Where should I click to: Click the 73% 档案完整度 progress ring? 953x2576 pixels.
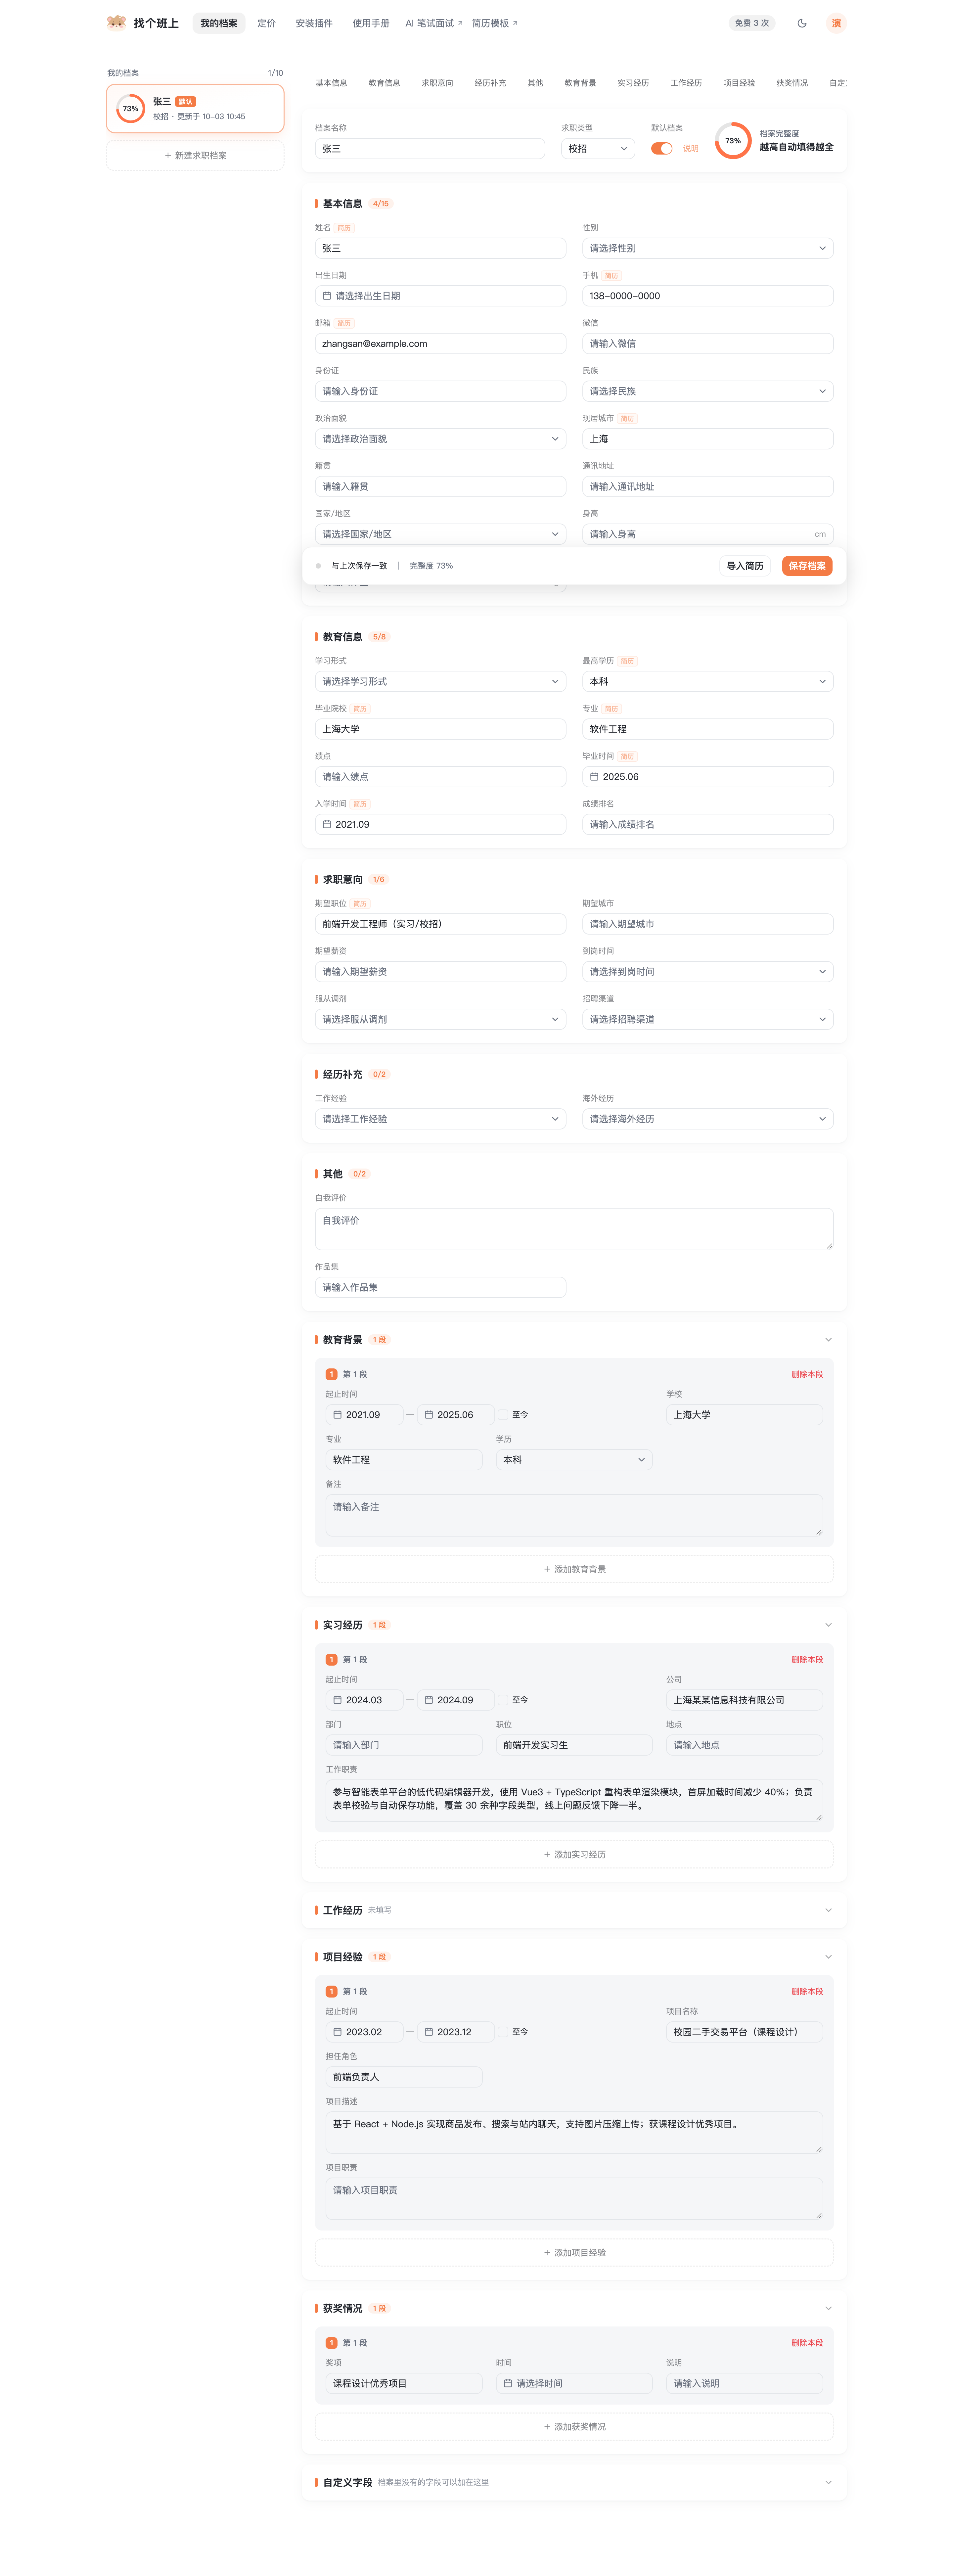tap(733, 141)
